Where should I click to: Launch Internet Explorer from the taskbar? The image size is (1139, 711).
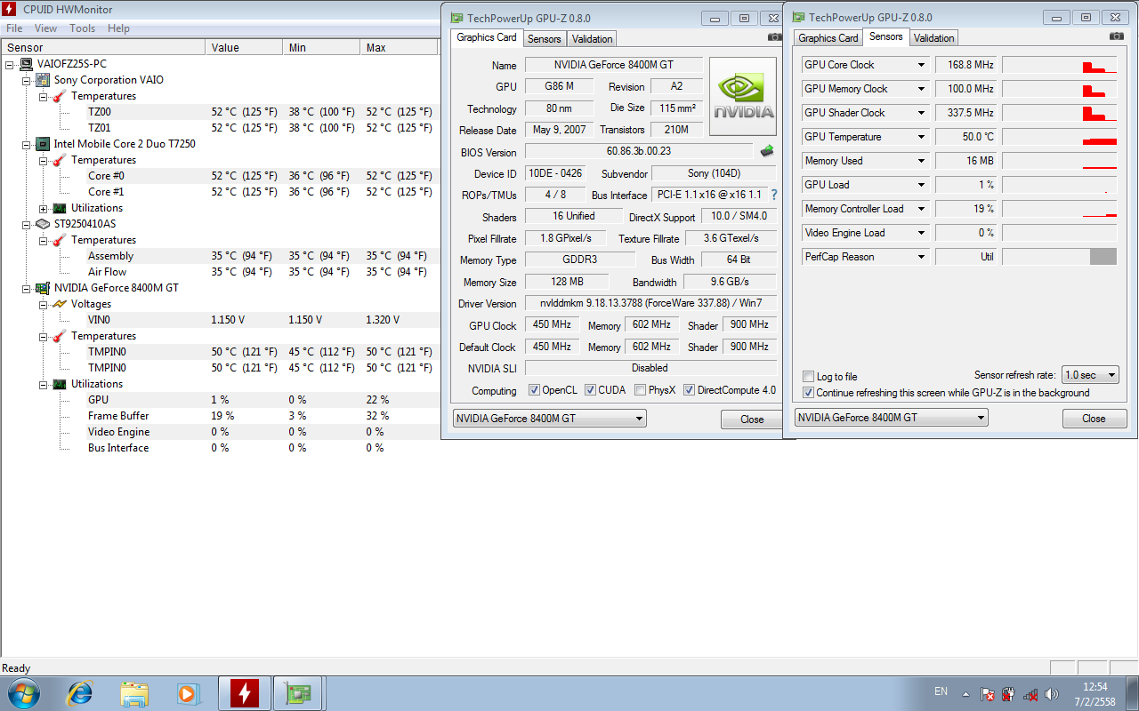81,693
